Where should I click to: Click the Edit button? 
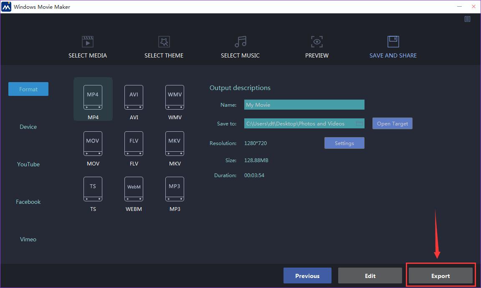point(370,276)
